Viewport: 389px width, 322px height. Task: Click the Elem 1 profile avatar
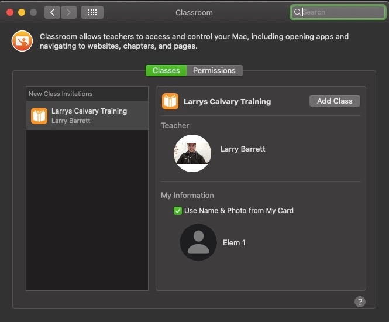[198, 242]
